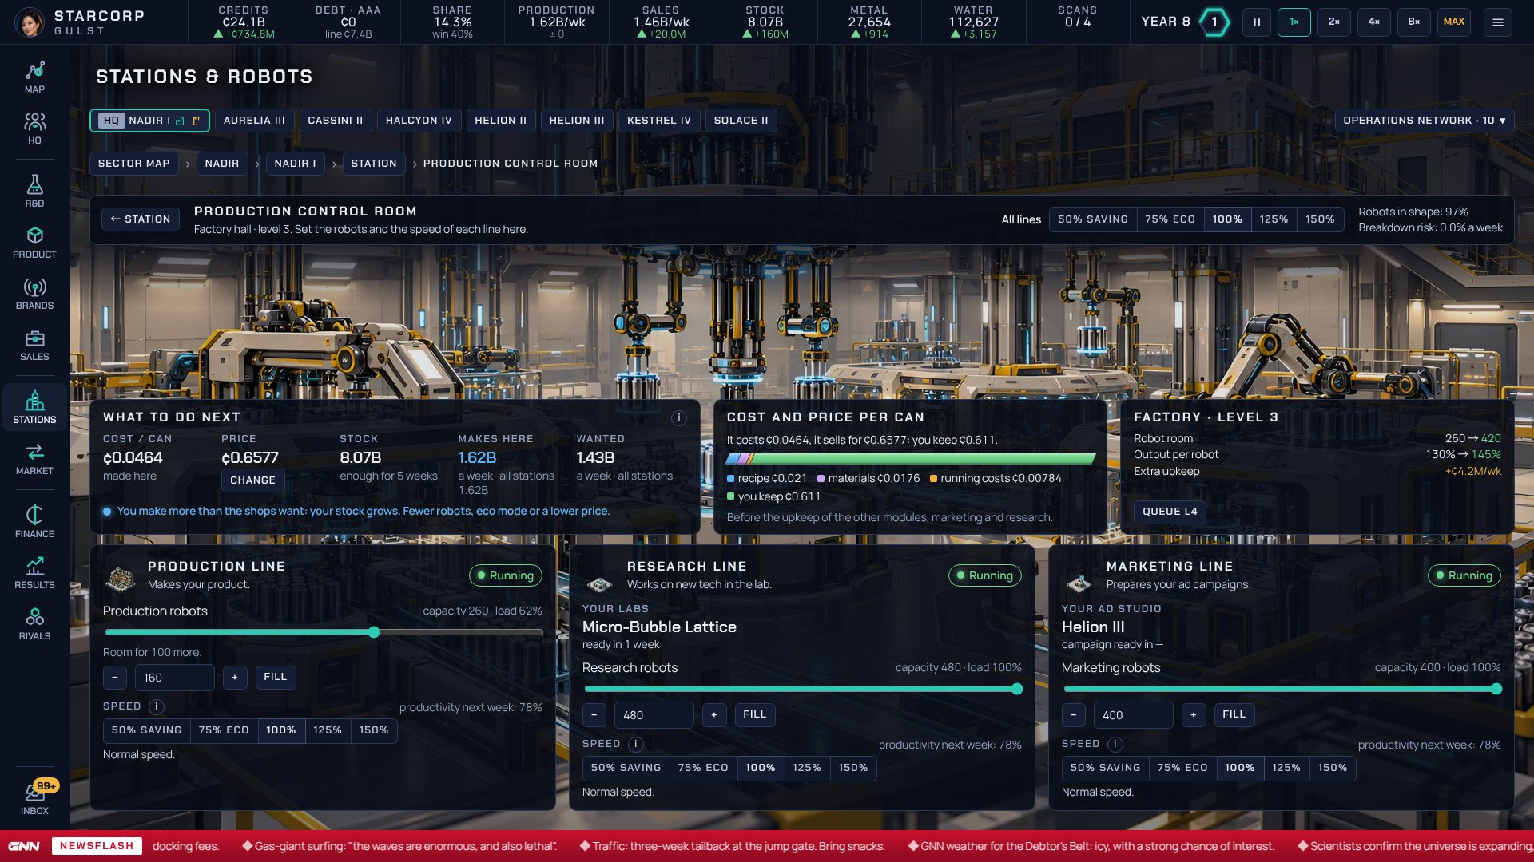
Task: Open the Map view in sidebar
Action: coord(34,77)
